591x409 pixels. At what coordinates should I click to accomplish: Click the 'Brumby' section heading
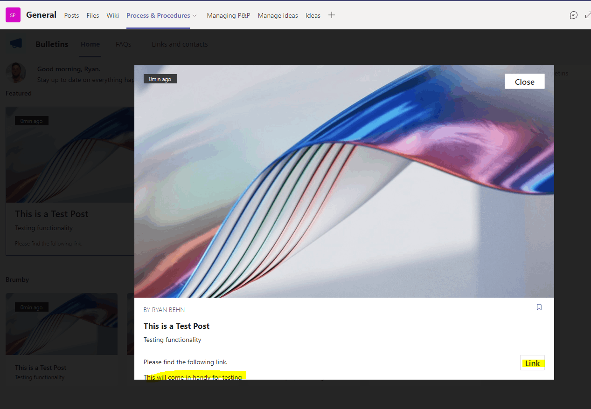tap(17, 279)
